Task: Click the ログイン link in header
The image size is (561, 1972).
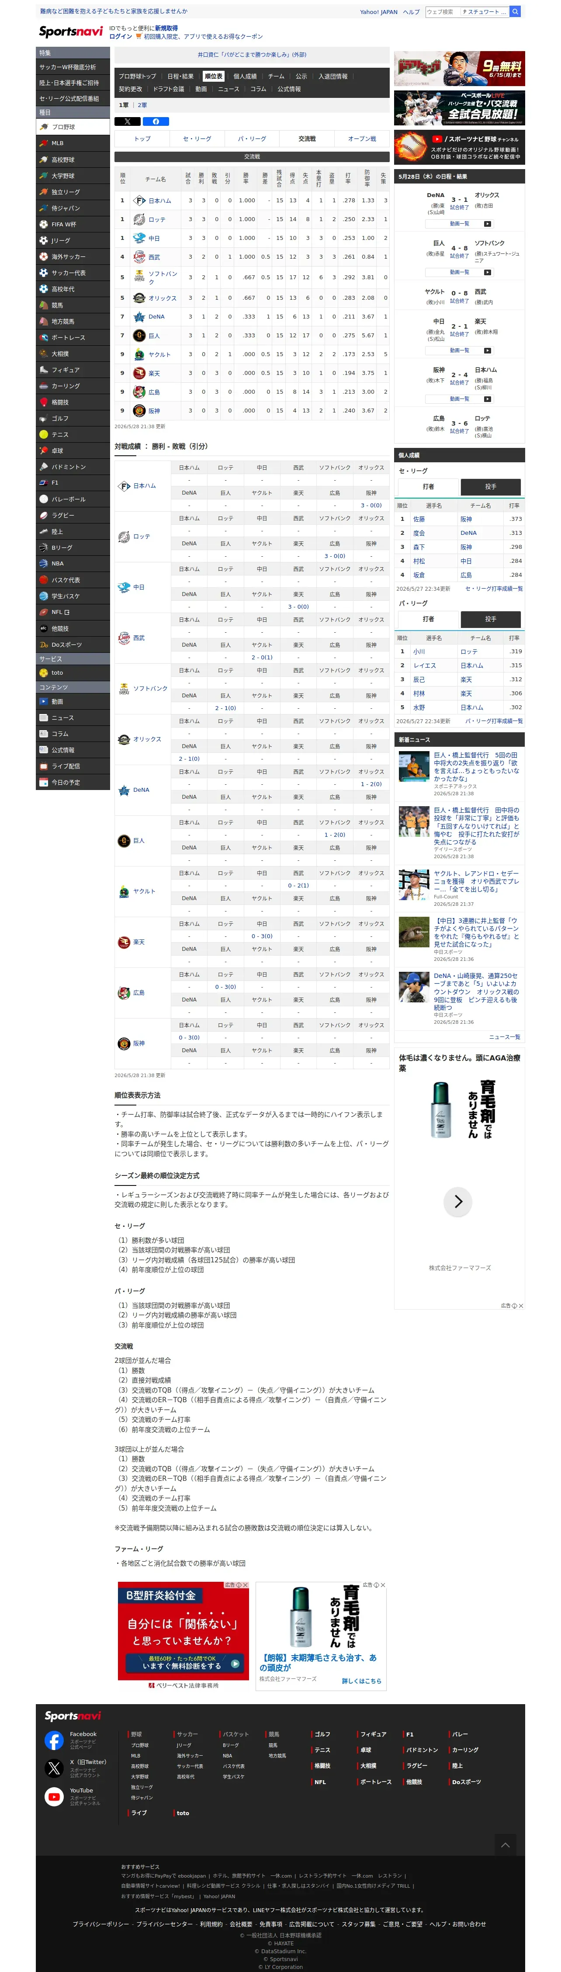Action: (121, 37)
